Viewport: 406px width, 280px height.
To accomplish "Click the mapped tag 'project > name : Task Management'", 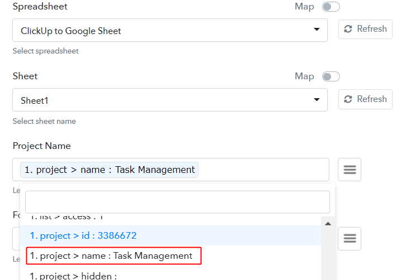I will point(109,170).
